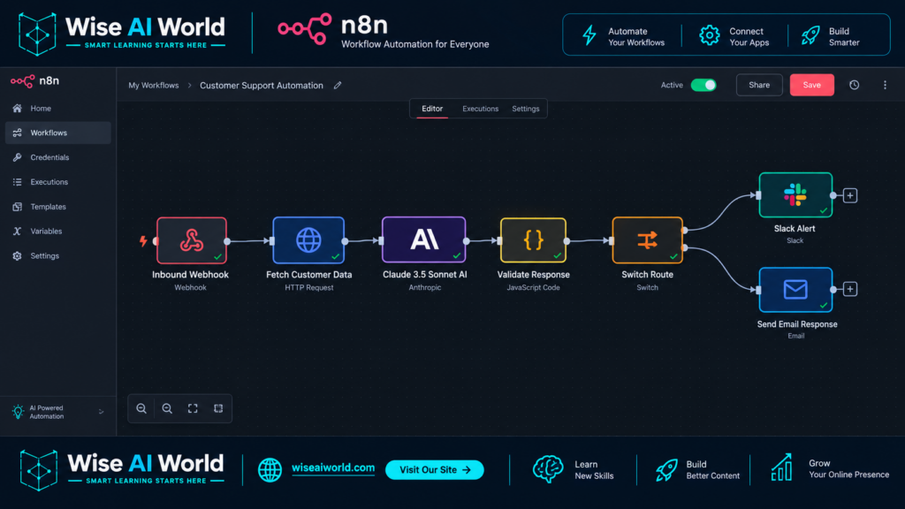Open Workflows in sidebar

(57, 133)
